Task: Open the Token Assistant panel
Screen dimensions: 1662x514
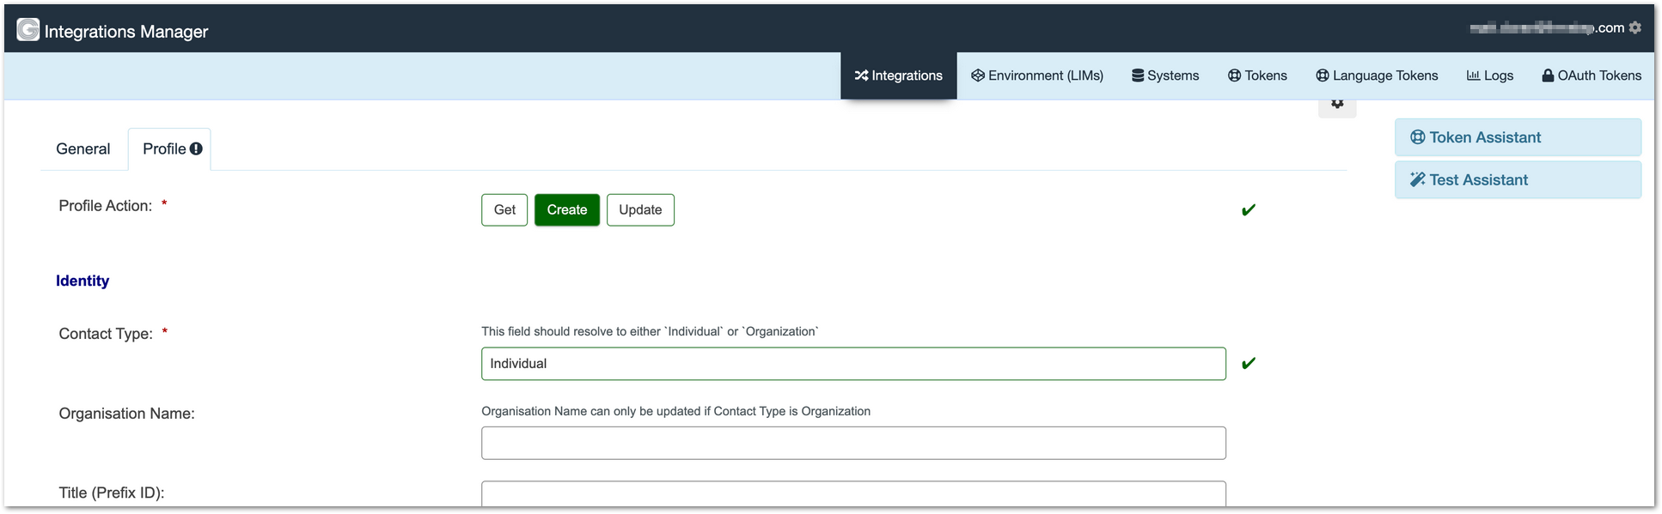Action: (x=1518, y=137)
